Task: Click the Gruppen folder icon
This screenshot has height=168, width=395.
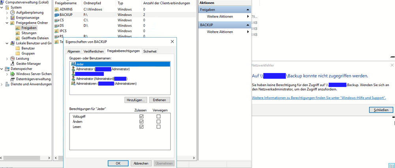Action: point(18,53)
